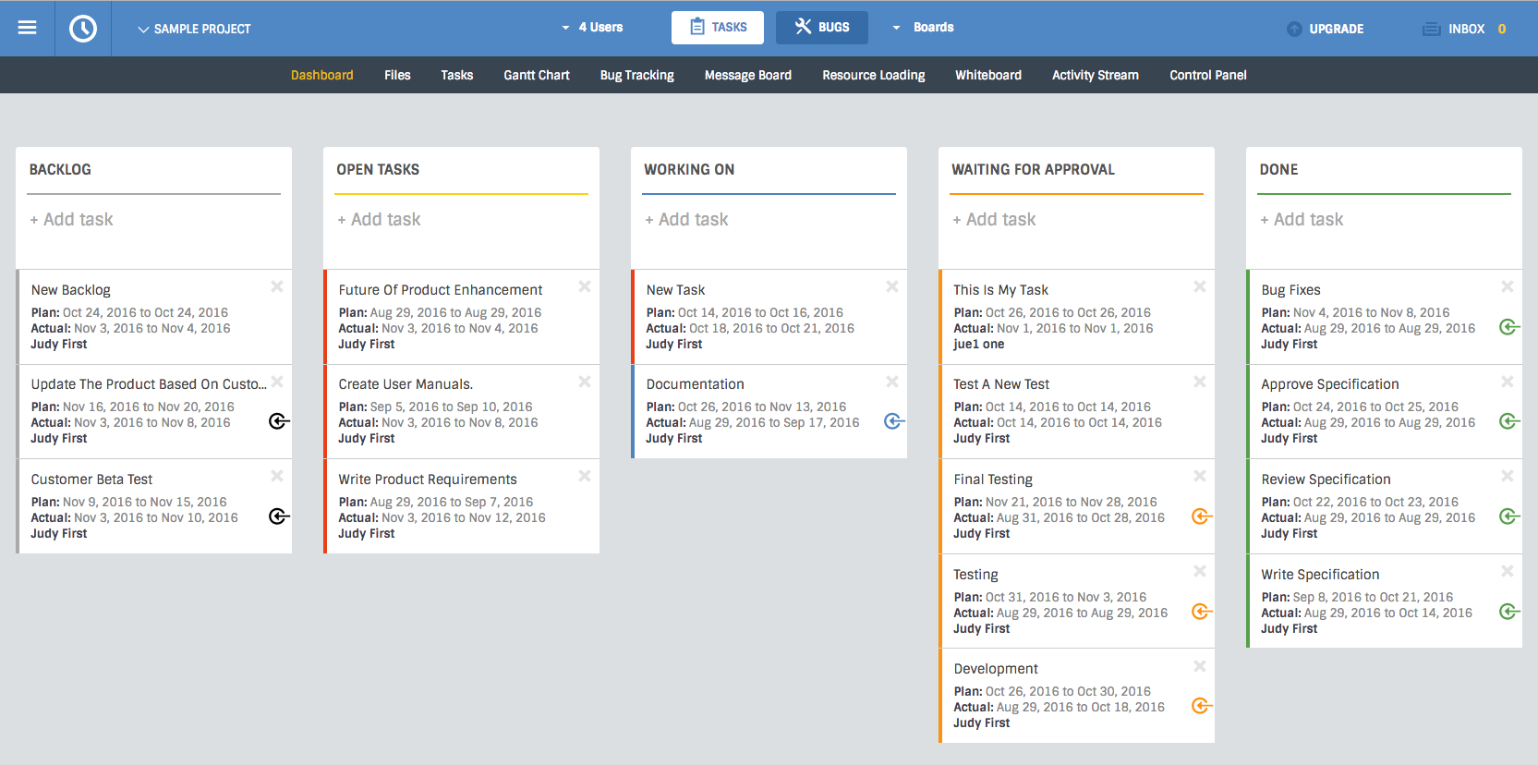Open the hamburger menu icon
This screenshot has width=1538, height=765.
tap(27, 28)
